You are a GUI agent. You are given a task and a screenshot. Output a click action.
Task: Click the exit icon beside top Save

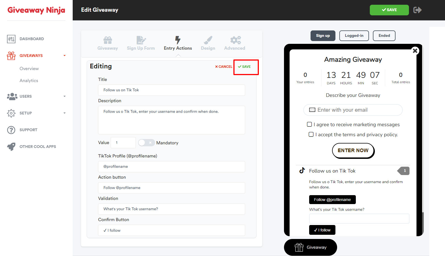(417, 10)
